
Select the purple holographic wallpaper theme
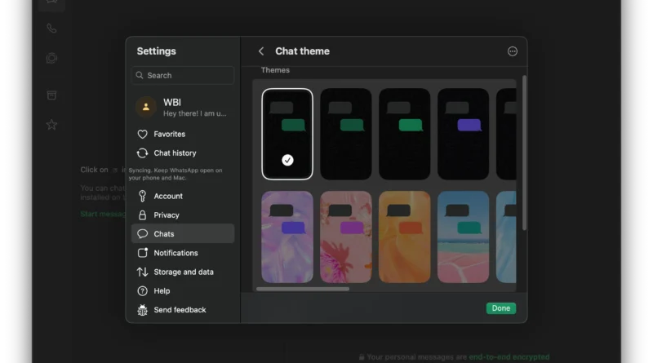287,237
